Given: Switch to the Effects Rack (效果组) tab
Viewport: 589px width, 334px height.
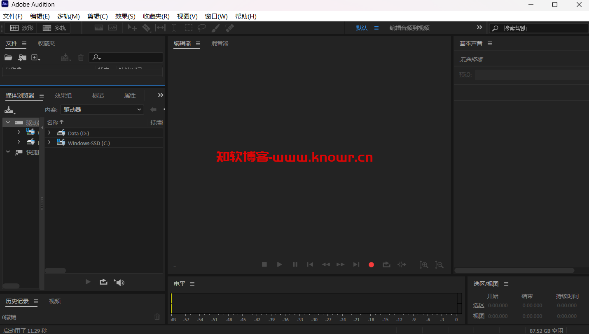Looking at the screenshot, I should (x=63, y=95).
